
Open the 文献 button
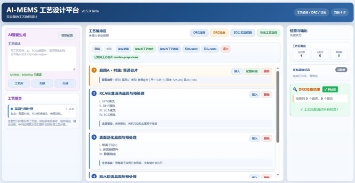(42, 84)
